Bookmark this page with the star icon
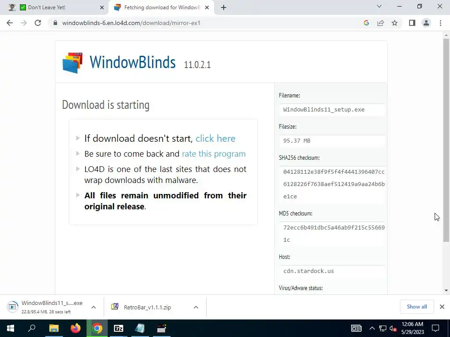The height and width of the screenshot is (337, 450). point(395,23)
